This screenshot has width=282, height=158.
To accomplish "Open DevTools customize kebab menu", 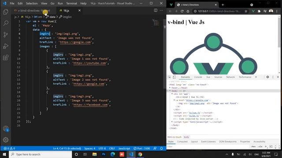I will coord(273,77).
